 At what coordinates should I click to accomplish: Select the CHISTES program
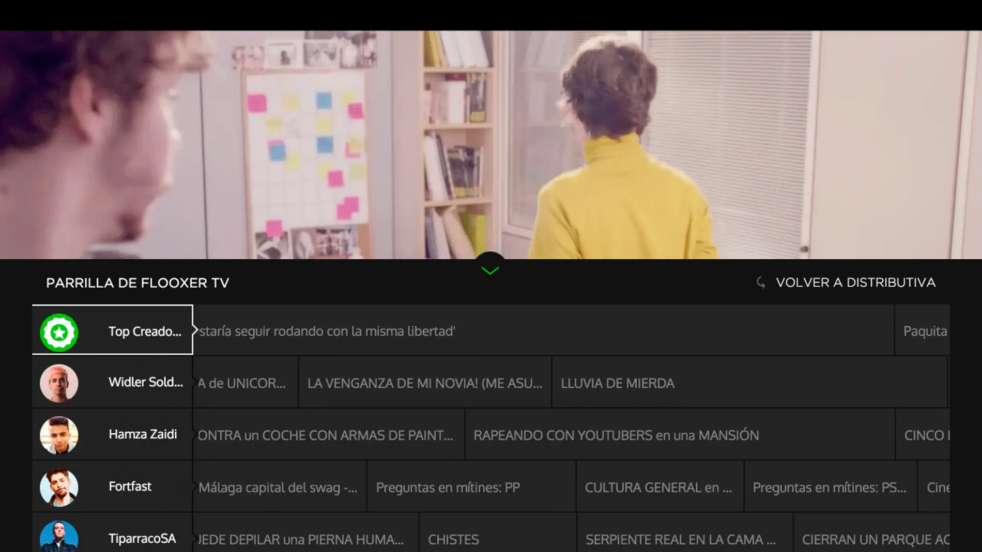pyautogui.click(x=498, y=533)
